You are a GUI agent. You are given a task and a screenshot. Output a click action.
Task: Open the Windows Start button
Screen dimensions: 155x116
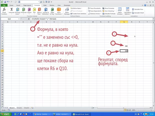[5, 114]
